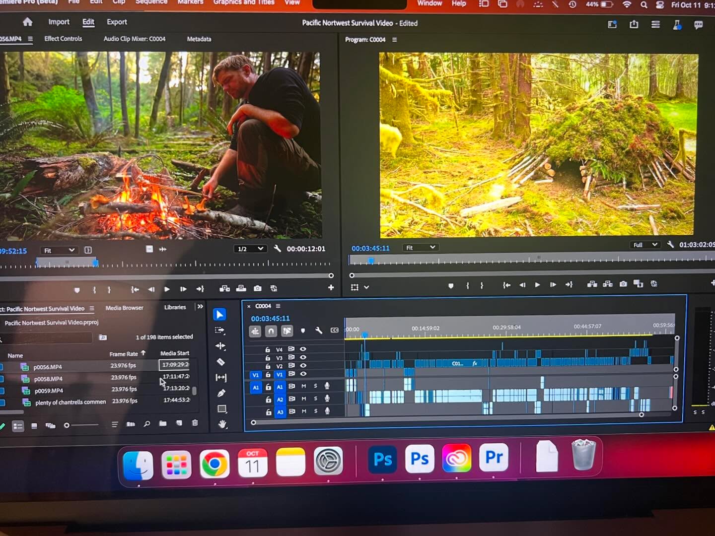Open the Source monitor button editor plus
The width and height of the screenshot is (715, 536).
pos(331,288)
